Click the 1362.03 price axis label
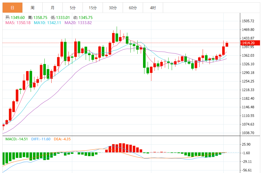 point(248,55)
